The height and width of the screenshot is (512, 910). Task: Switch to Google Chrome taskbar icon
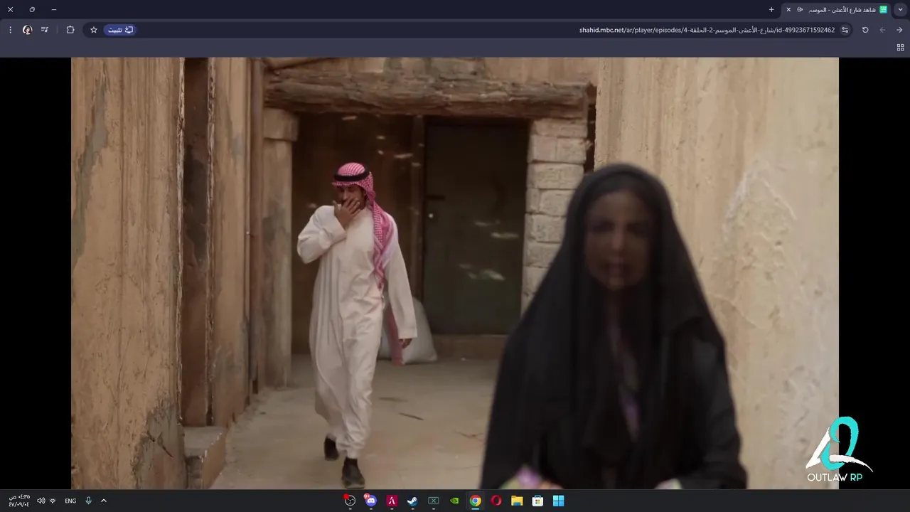476,501
